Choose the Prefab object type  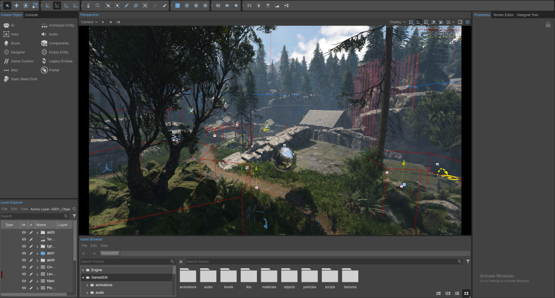50,70
